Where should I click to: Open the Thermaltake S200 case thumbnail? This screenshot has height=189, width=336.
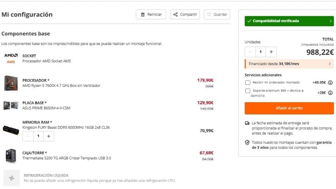[x=11, y=156]
